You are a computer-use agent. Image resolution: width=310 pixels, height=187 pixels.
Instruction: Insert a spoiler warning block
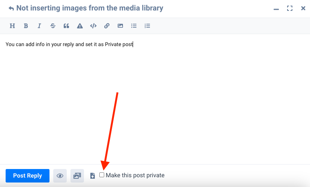coord(80,26)
